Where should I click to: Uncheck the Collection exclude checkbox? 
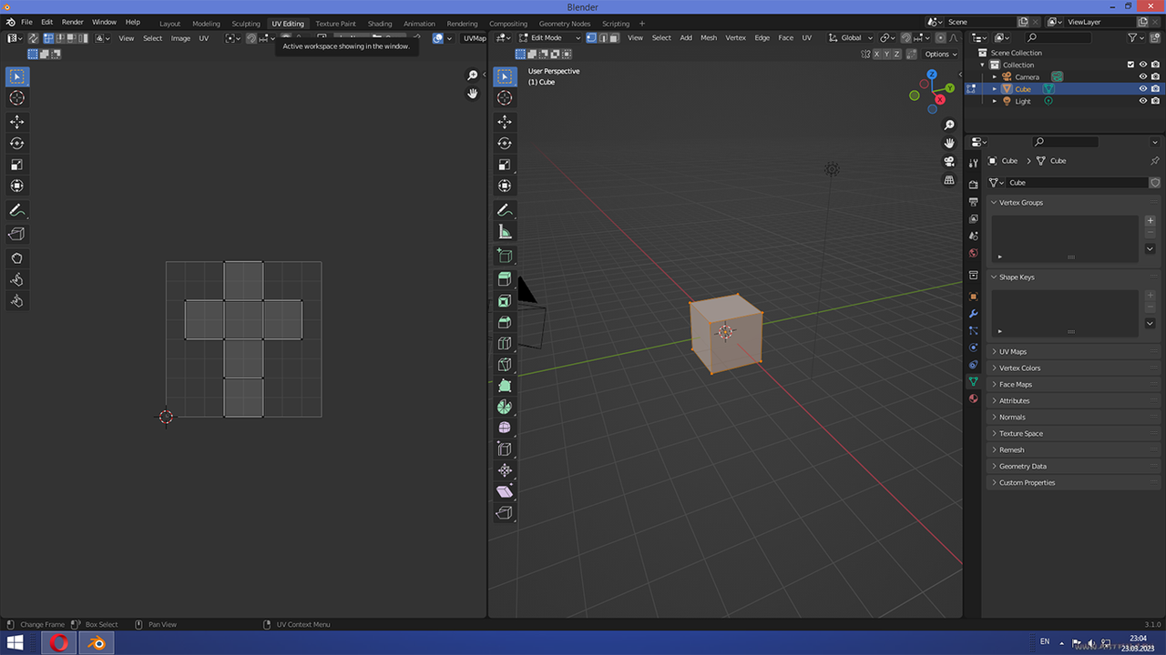[x=1130, y=65]
